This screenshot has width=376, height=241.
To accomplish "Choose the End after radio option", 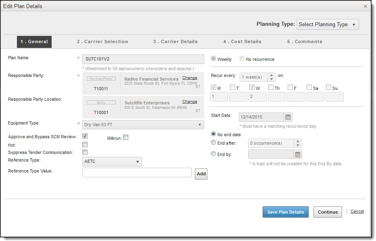I will tap(214, 142).
